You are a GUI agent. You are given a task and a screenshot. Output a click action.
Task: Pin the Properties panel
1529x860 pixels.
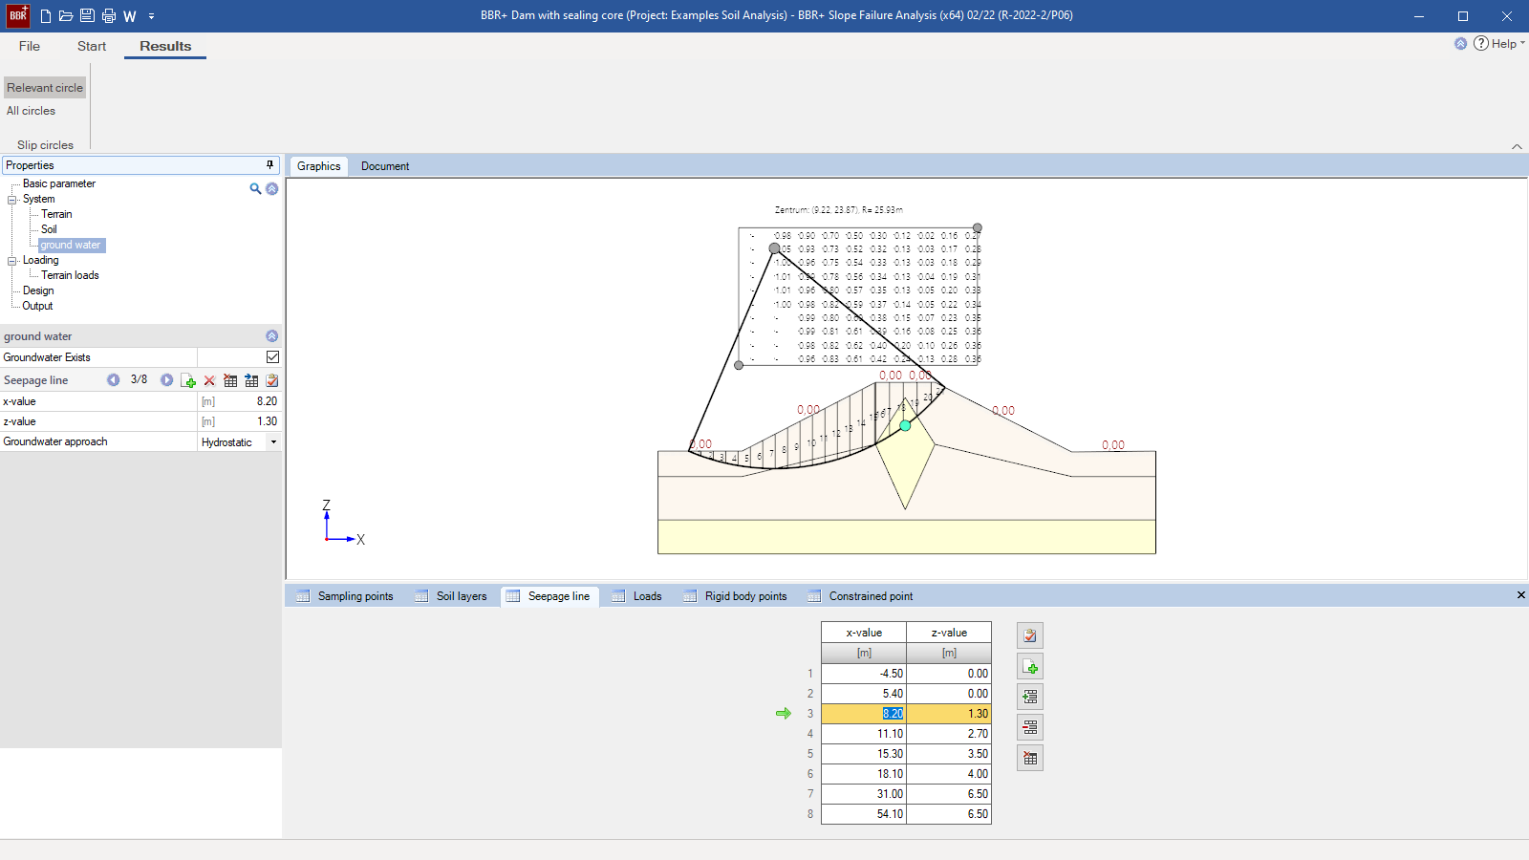click(269, 165)
